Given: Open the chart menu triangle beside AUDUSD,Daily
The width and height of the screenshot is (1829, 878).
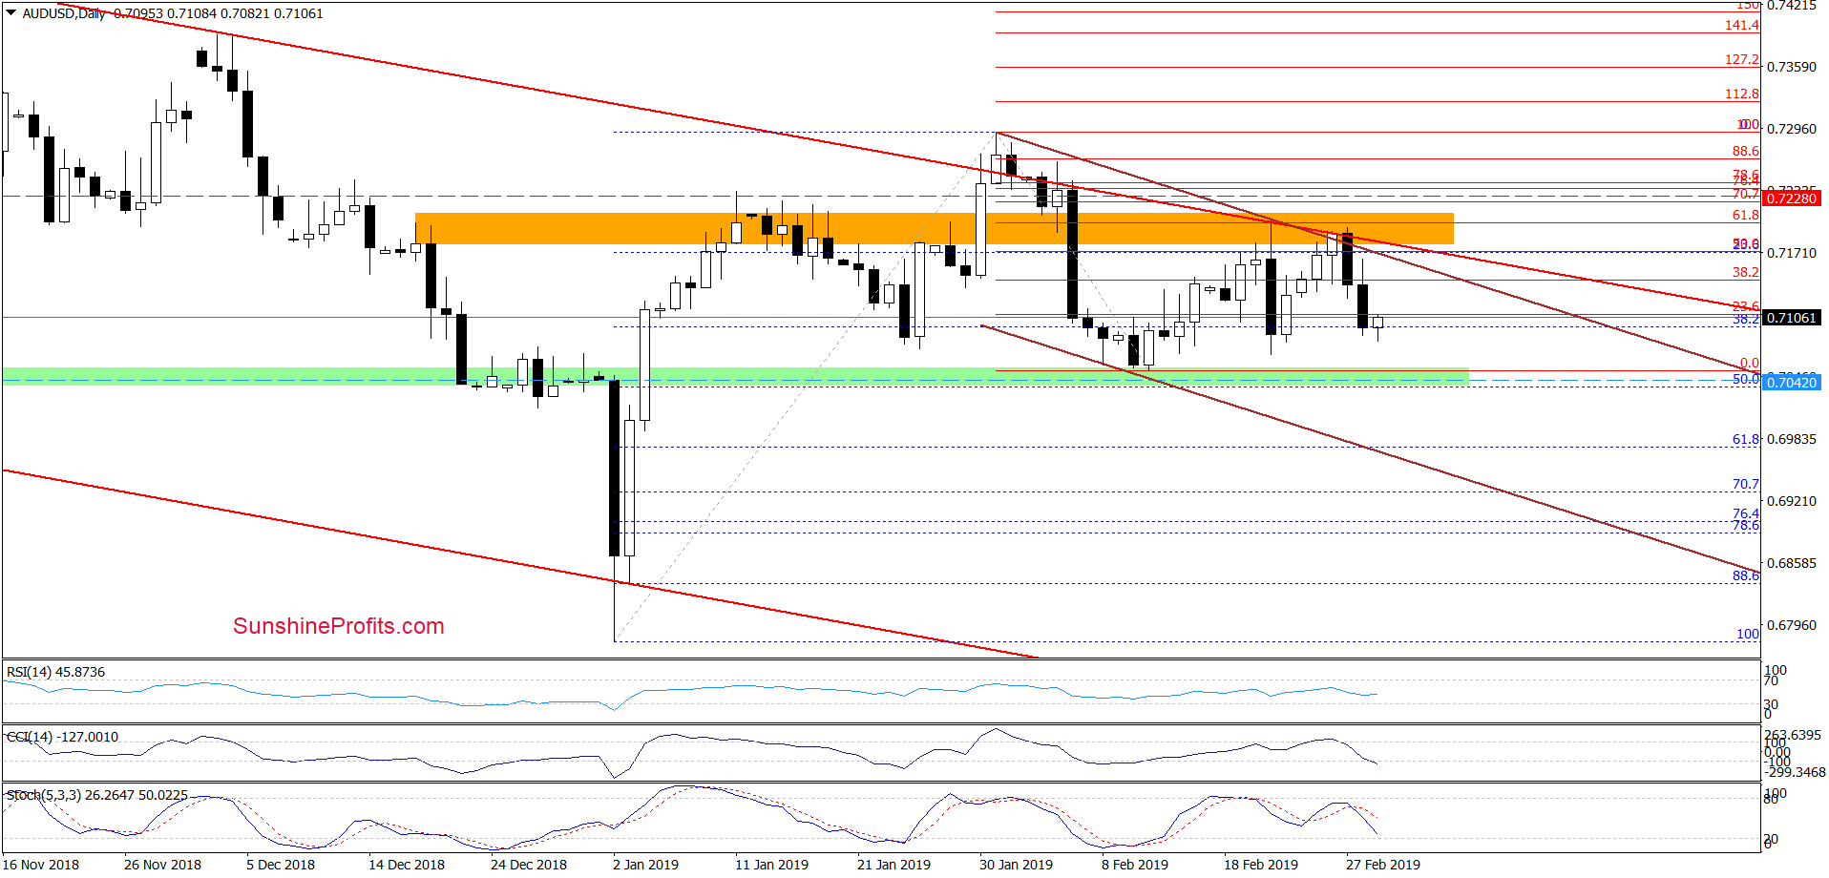Looking at the screenshot, I should click(11, 13).
